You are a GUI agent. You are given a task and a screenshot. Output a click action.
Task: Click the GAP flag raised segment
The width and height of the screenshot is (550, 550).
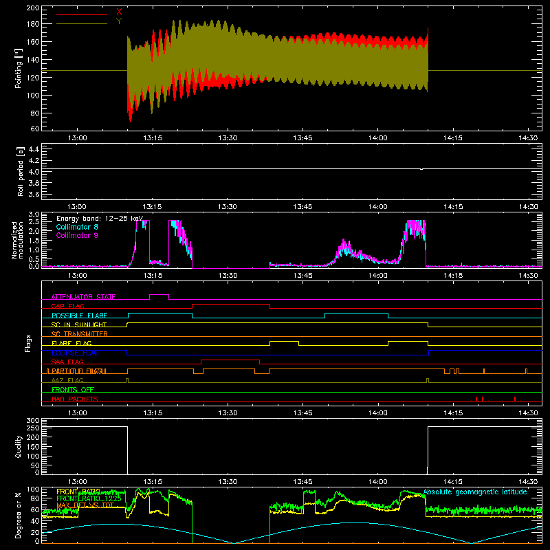point(231,305)
